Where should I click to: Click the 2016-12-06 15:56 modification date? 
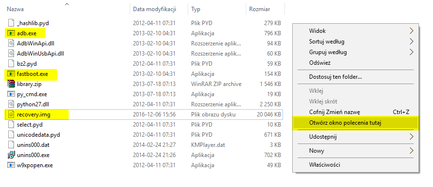click(x=154, y=115)
